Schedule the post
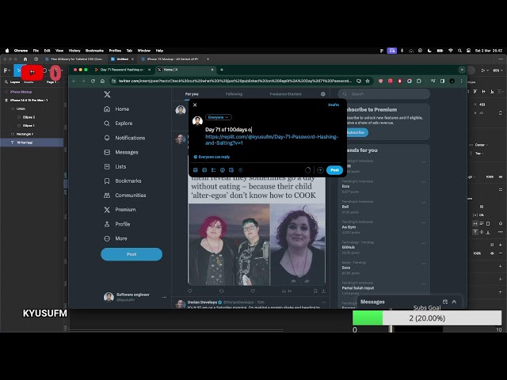 pyautogui.click(x=231, y=170)
